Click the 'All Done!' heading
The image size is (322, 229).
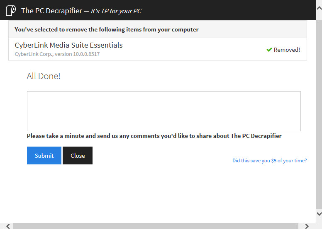click(44, 76)
